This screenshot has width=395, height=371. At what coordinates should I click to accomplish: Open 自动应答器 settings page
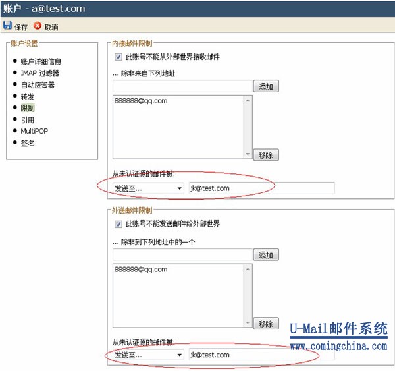pyautogui.click(x=38, y=85)
